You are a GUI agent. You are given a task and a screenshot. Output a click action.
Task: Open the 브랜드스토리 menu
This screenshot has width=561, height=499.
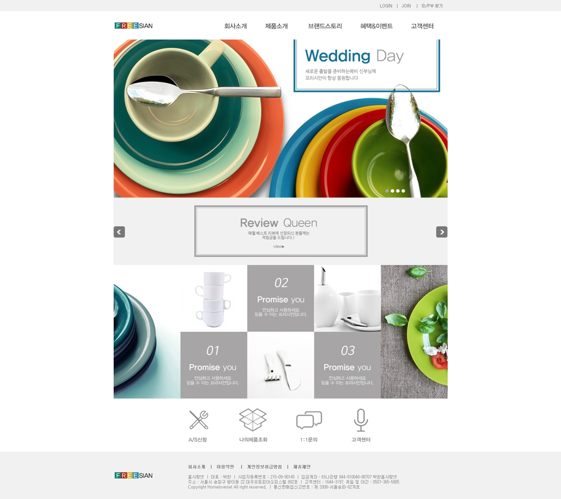[x=325, y=26]
